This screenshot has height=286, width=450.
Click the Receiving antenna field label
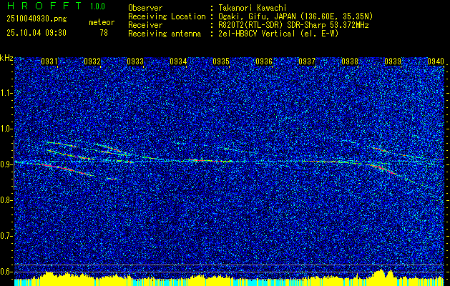(165, 34)
